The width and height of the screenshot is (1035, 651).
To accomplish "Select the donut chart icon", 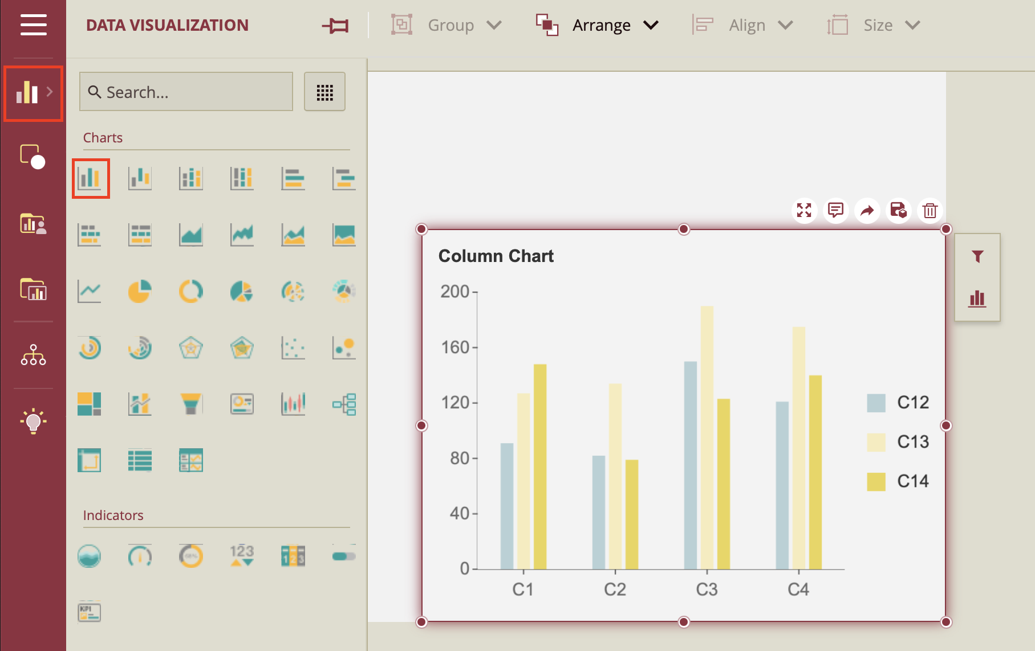I will 191,290.
